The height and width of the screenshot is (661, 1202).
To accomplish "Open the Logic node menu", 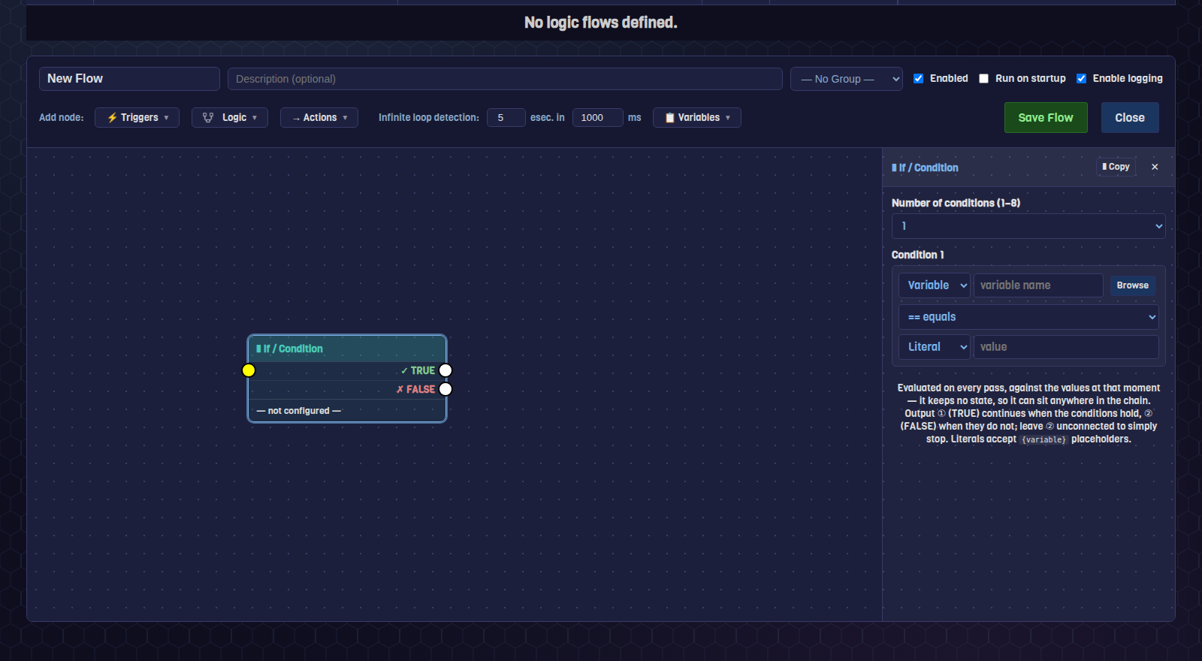I will [230, 117].
